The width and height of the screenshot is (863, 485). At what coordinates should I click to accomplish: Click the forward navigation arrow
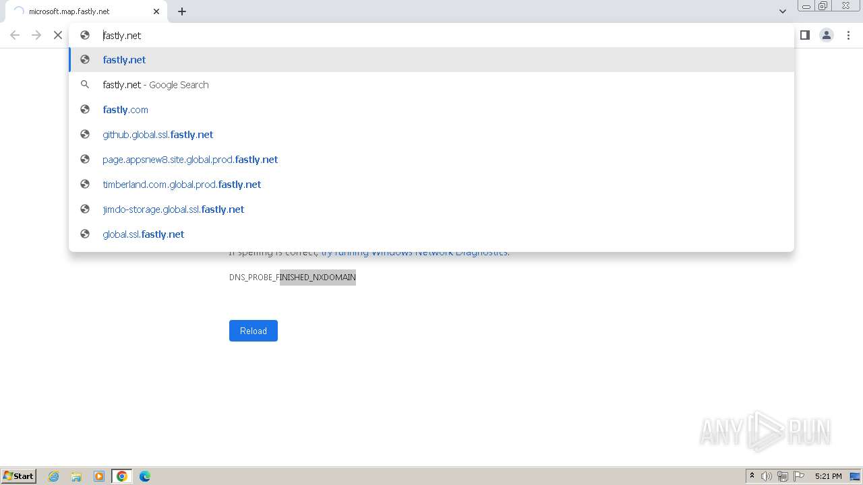click(36, 35)
